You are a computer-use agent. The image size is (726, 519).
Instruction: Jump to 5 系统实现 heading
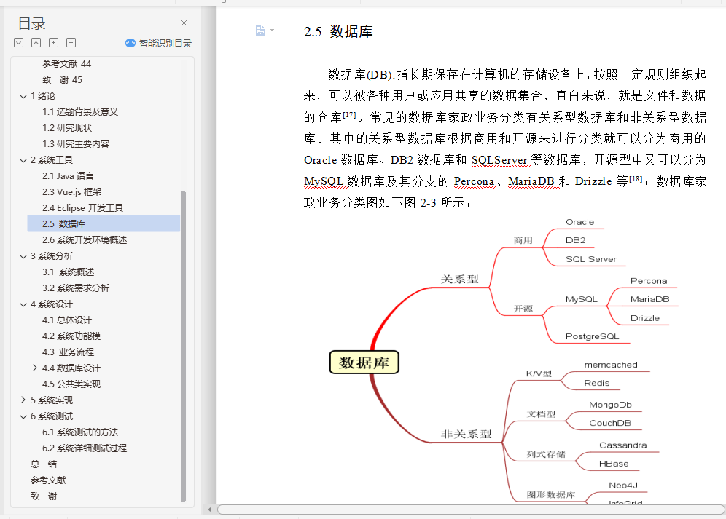pyautogui.click(x=52, y=400)
